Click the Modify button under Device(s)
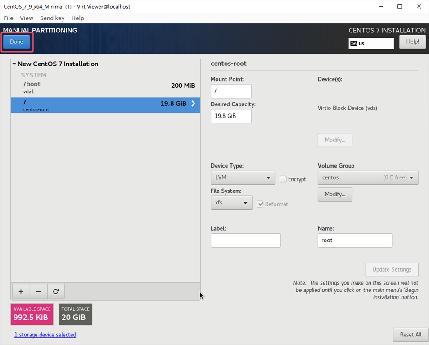The height and width of the screenshot is (345, 429). (x=335, y=140)
